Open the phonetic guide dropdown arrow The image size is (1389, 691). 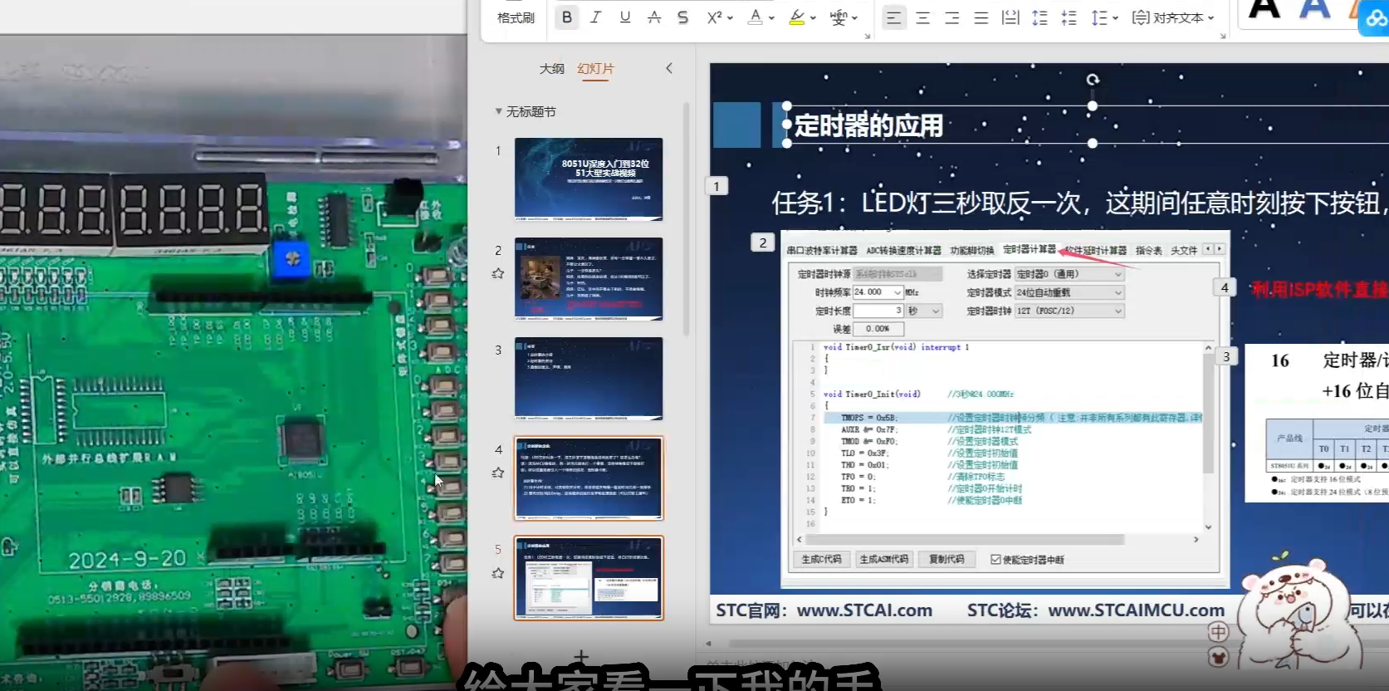[854, 17]
